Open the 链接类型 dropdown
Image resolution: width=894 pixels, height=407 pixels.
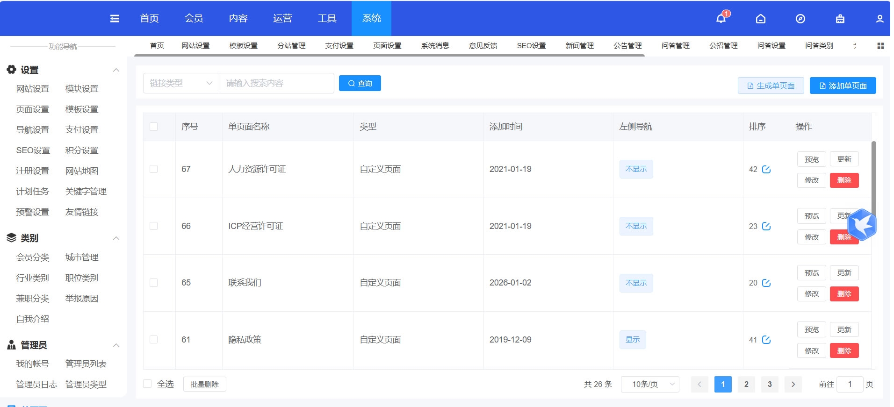[181, 83]
